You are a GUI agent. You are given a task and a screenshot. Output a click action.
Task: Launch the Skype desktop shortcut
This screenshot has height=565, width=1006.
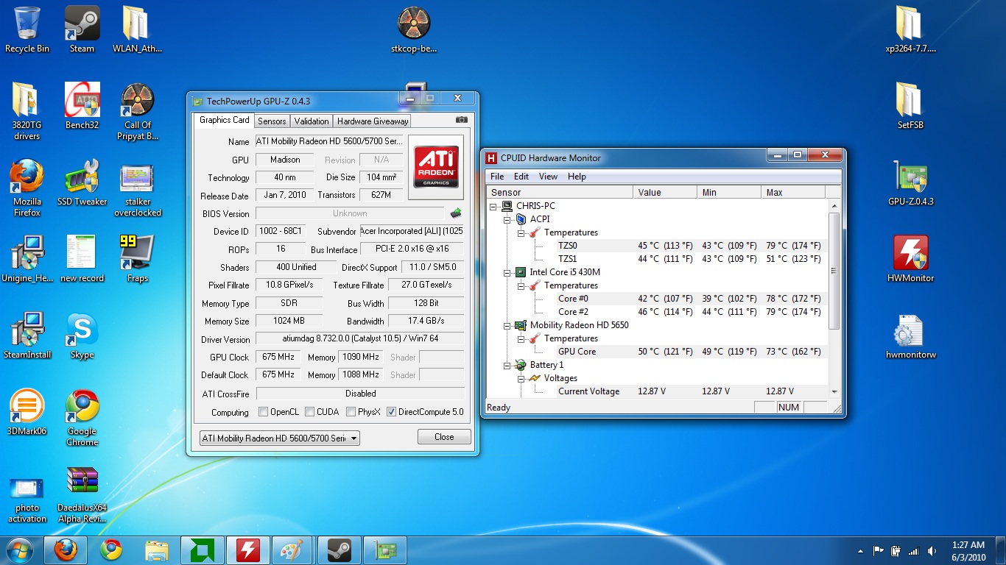point(82,335)
